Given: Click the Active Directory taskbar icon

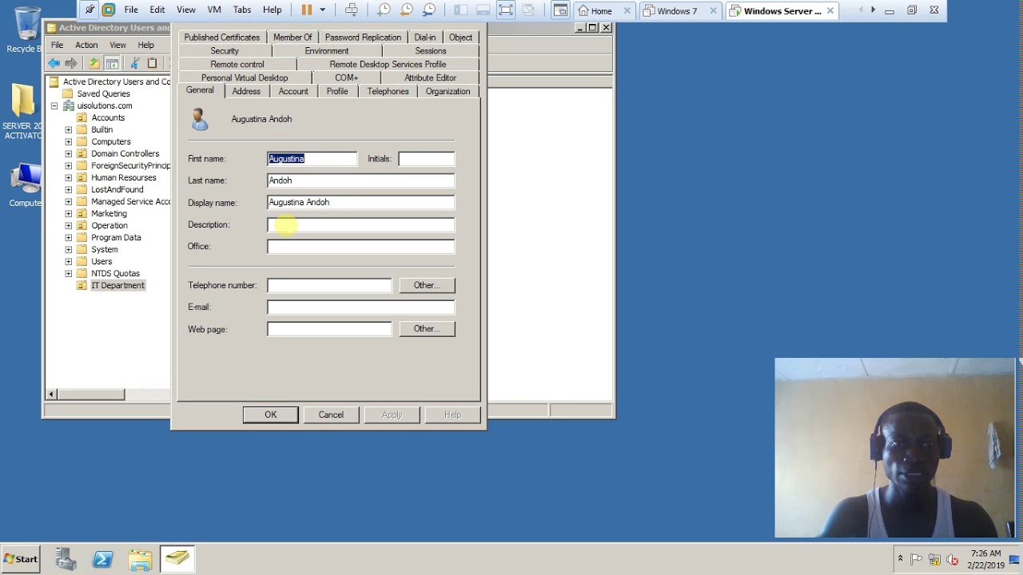Looking at the screenshot, I should 177,559.
